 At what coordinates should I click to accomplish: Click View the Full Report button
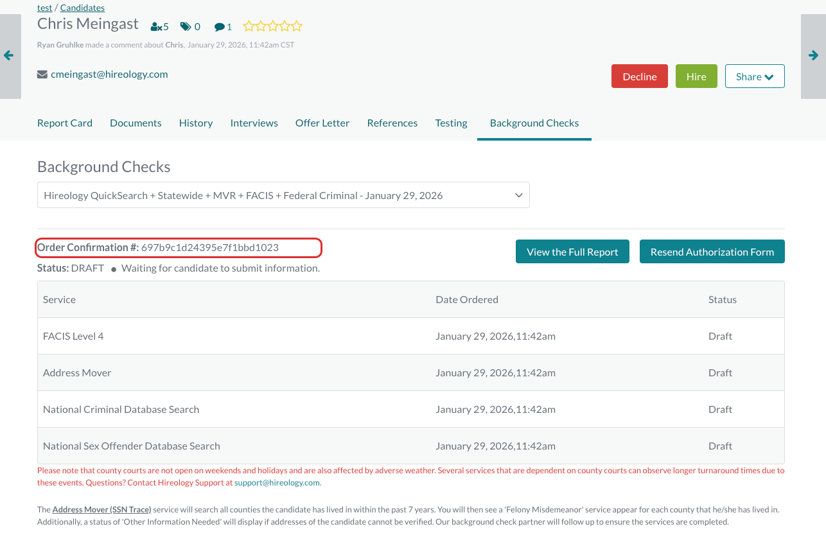coord(572,252)
